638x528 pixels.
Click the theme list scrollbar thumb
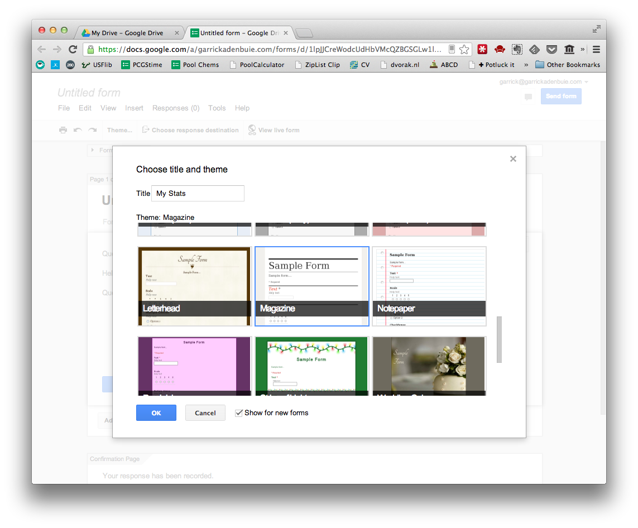click(x=499, y=340)
